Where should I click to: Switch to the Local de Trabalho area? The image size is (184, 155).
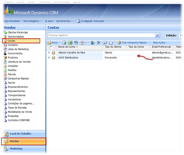pos(24,134)
